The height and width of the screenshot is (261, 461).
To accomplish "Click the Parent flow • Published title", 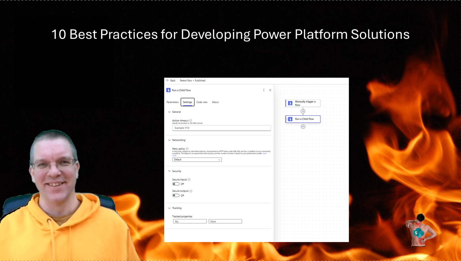I will pyautogui.click(x=192, y=81).
